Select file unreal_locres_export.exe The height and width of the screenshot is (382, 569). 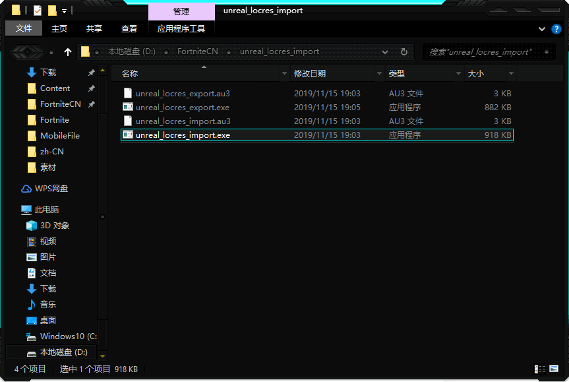click(316, 108)
